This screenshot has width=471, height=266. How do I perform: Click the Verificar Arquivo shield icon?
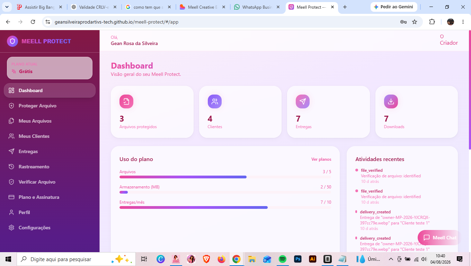pos(11,182)
